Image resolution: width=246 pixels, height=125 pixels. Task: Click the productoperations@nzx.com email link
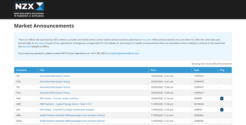point(124,53)
